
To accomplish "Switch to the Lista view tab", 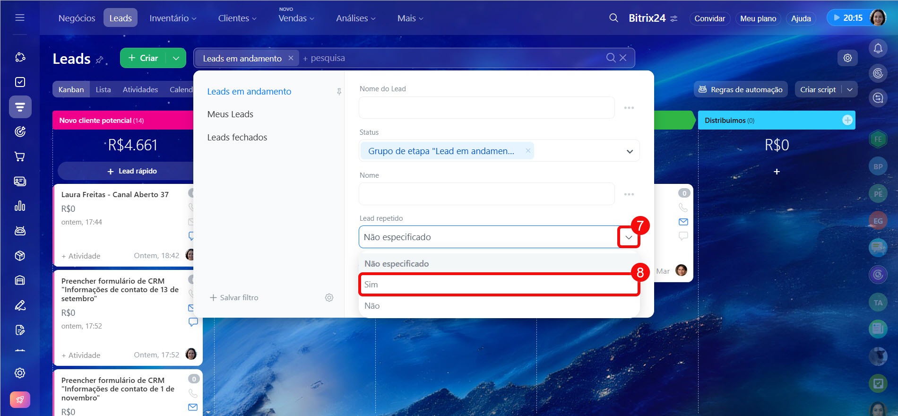I will coord(103,89).
